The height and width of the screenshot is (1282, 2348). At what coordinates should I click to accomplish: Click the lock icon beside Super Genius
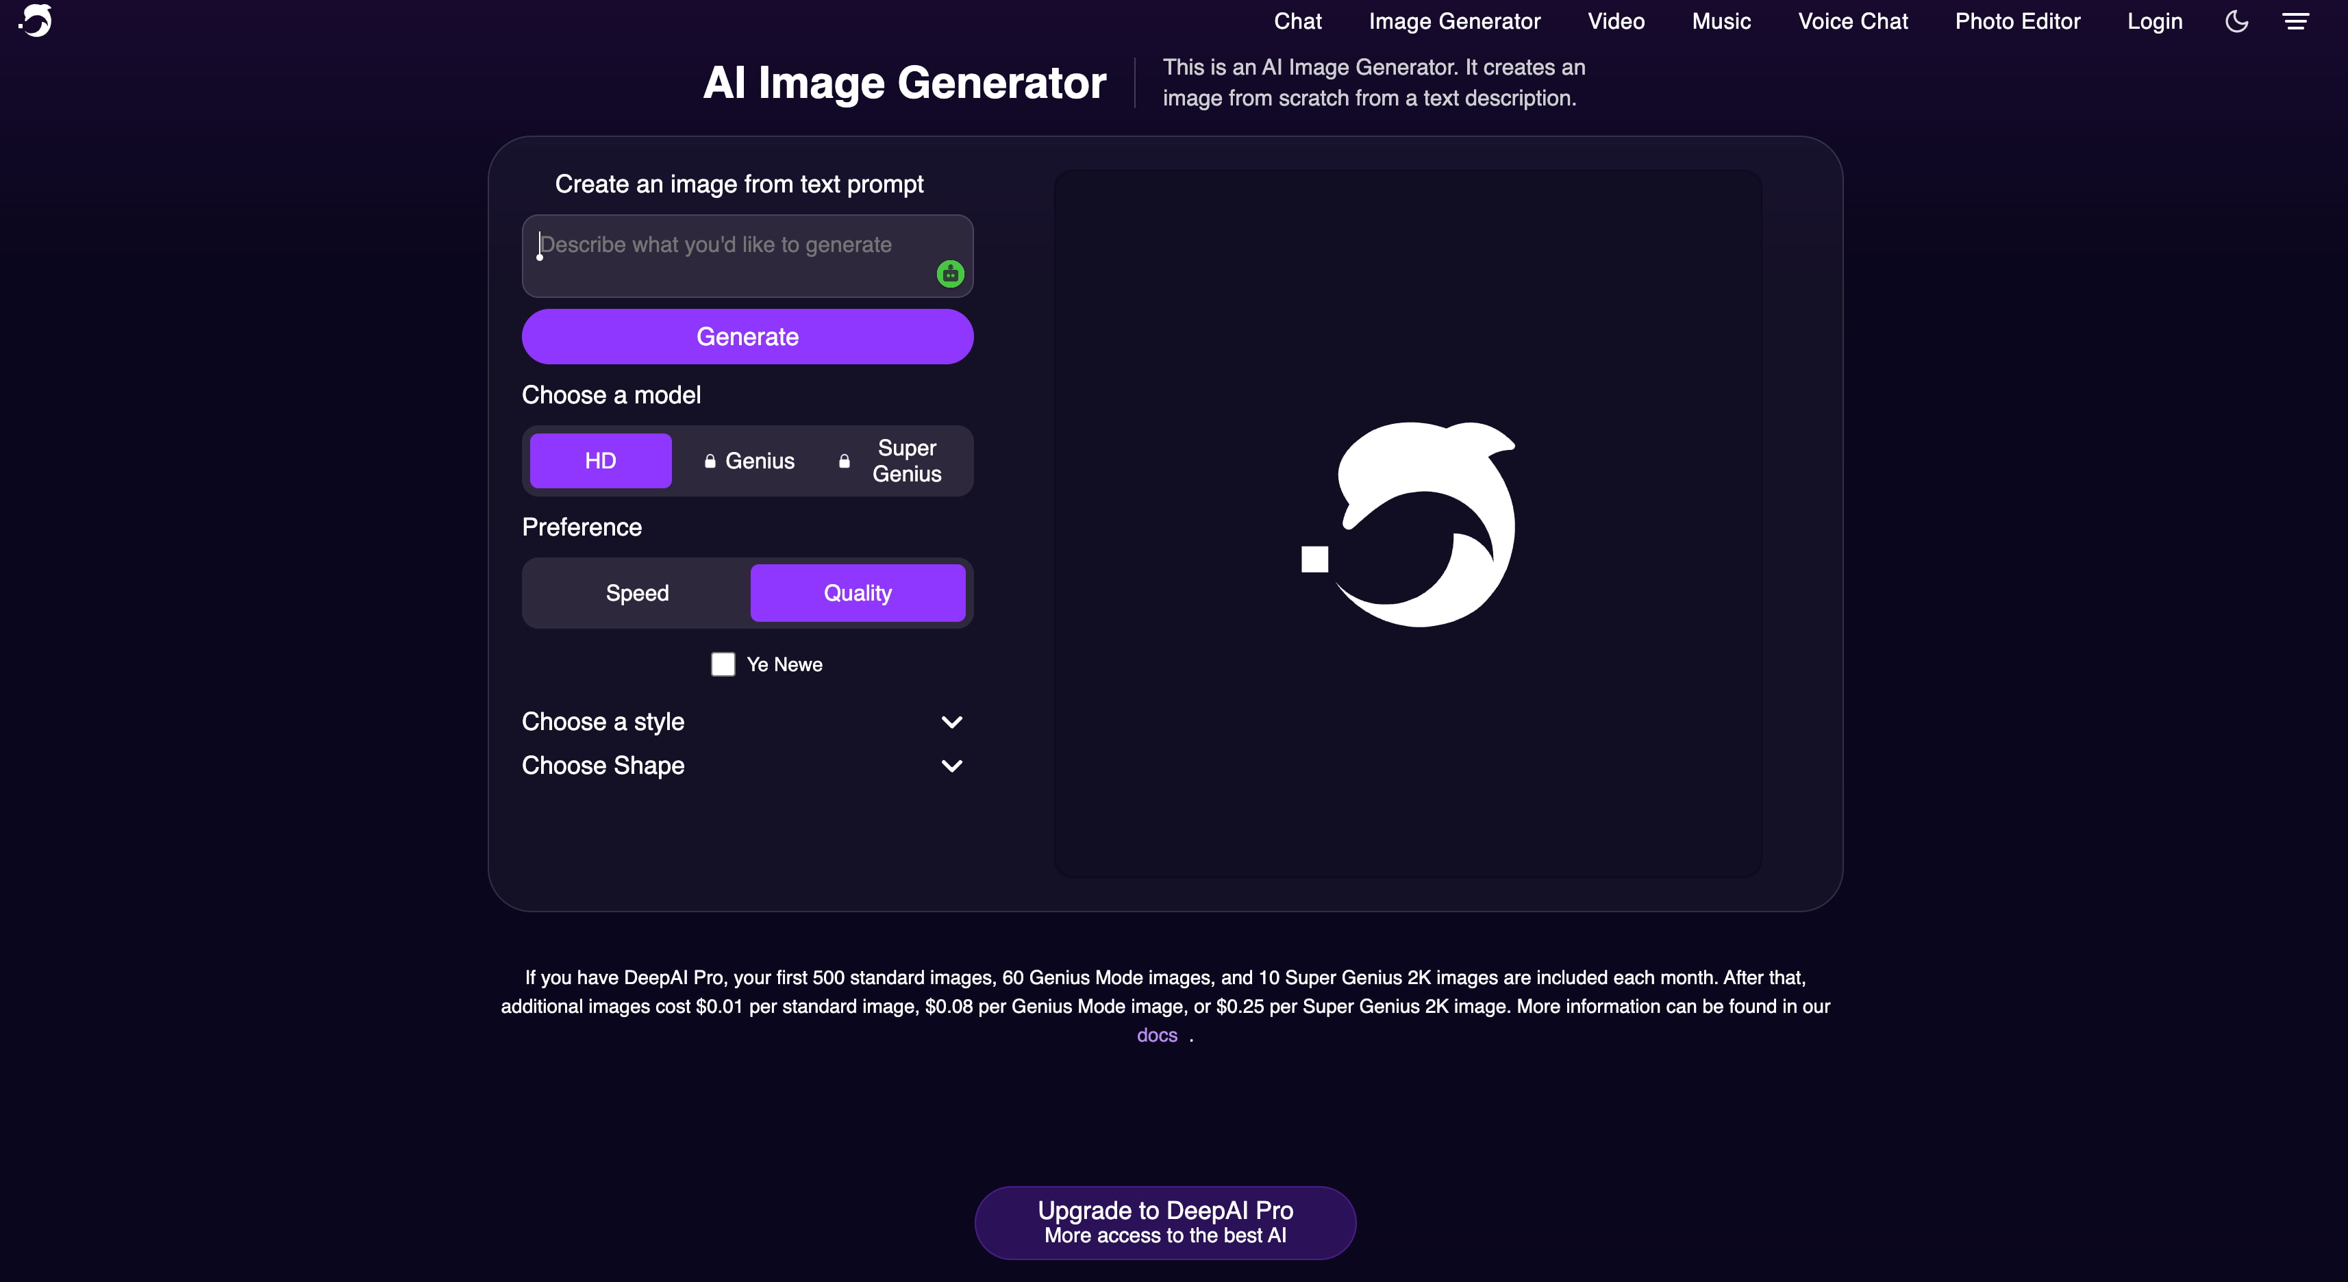[x=844, y=461]
